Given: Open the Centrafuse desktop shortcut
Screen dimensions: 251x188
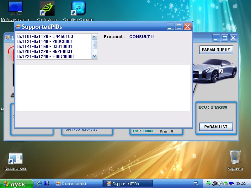Looking at the screenshot, I should 47,8.
